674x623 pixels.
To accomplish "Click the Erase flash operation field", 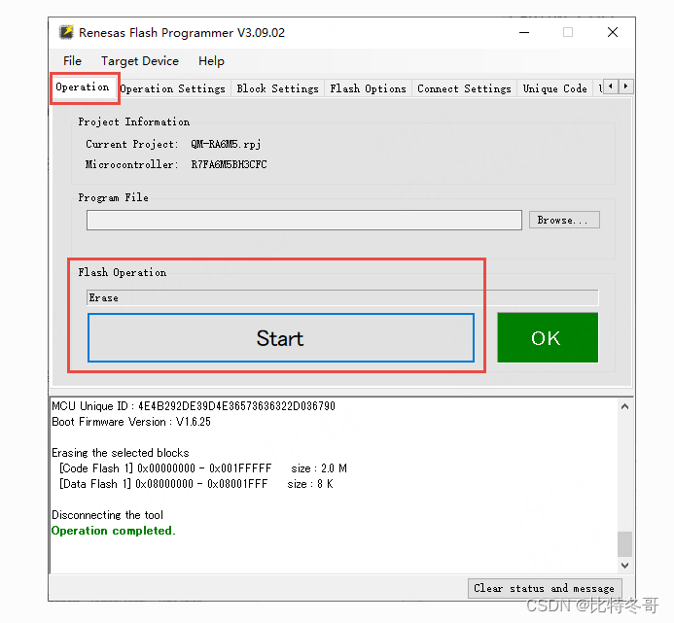I will (x=342, y=297).
